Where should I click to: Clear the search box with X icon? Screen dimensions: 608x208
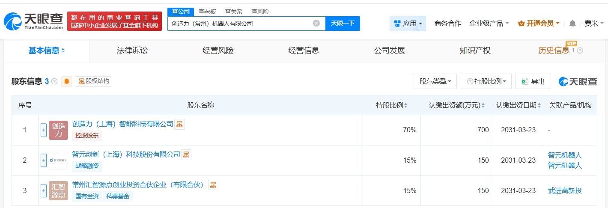[x=316, y=23]
